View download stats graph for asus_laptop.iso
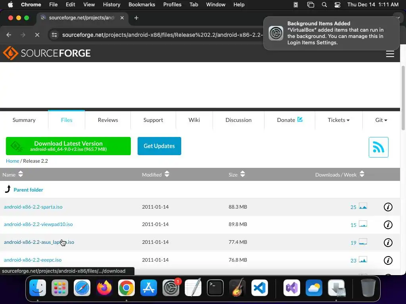Image resolution: width=406 pixels, height=304 pixels. (363, 242)
